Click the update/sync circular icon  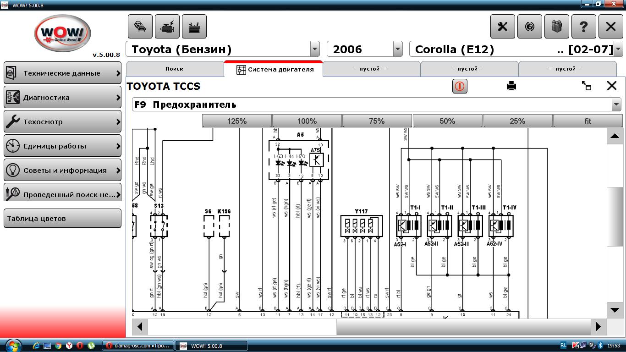[x=530, y=27]
